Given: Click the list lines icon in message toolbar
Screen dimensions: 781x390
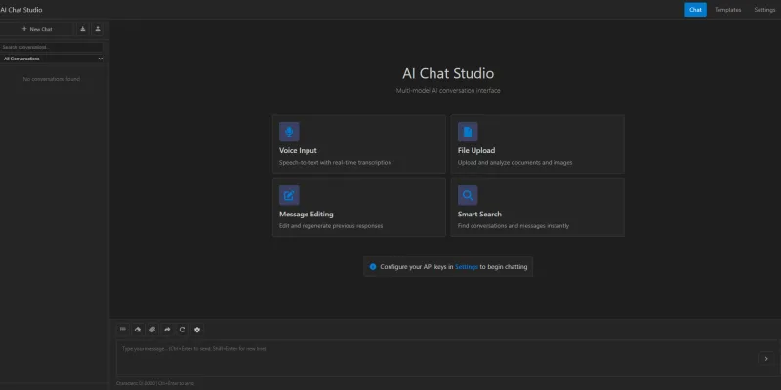Looking at the screenshot, I should click(x=123, y=330).
